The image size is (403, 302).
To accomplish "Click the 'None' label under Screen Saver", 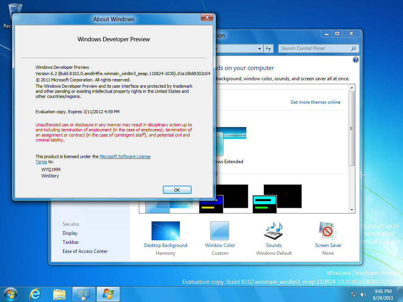I will click(x=328, y=253).
